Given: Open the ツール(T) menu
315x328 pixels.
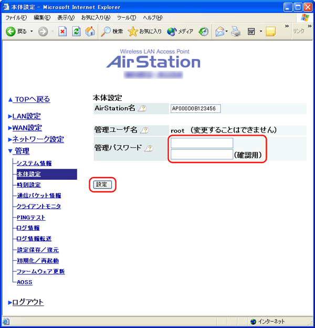Looking at the screenshot, I should tap(127, 18).
